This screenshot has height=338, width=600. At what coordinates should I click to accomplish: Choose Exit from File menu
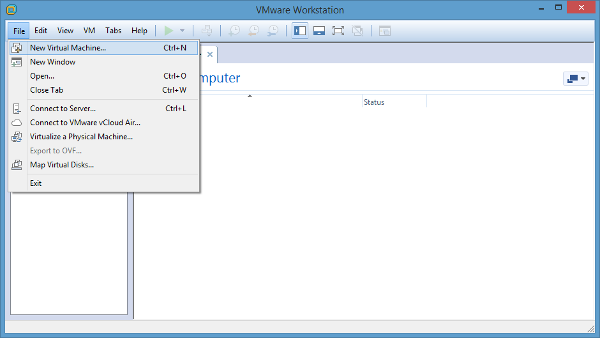tap(103, 183)
